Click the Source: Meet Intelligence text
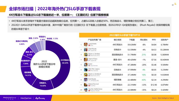179x101 pixels. (x=163, y=98)
